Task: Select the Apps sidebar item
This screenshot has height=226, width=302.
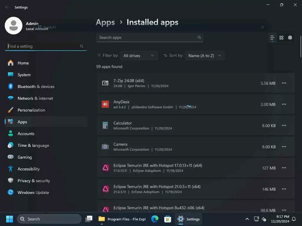Action: click(x=46, y=122)
